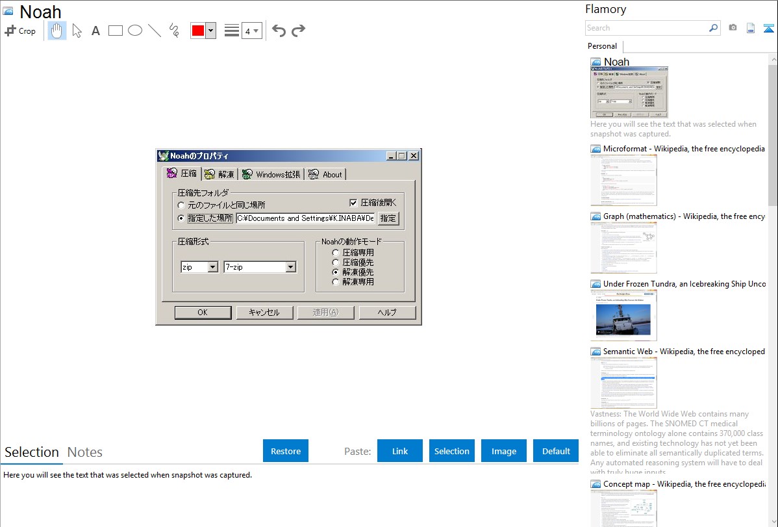Choose the 解凍専用 mode radio button

click(336, 281)
